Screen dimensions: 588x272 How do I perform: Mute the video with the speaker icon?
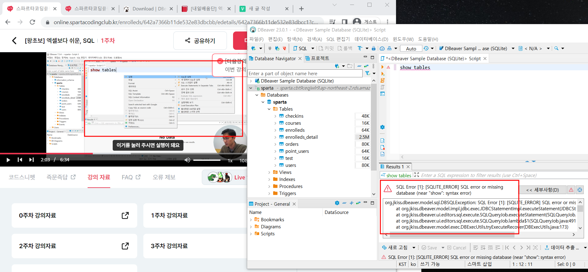pos(187,160)
